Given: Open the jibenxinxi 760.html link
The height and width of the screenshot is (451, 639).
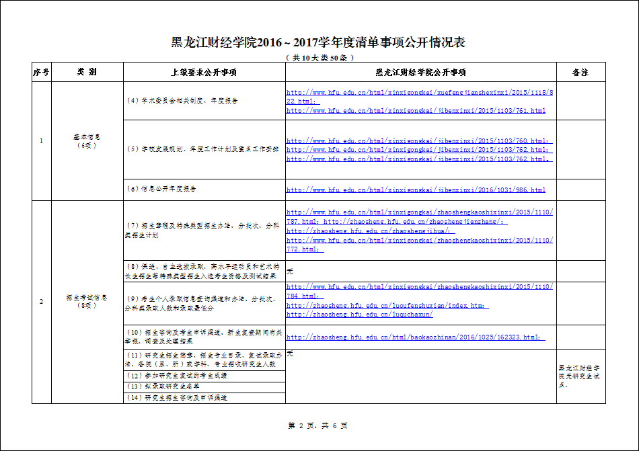Looking at the screenshot, I should 417,141.
